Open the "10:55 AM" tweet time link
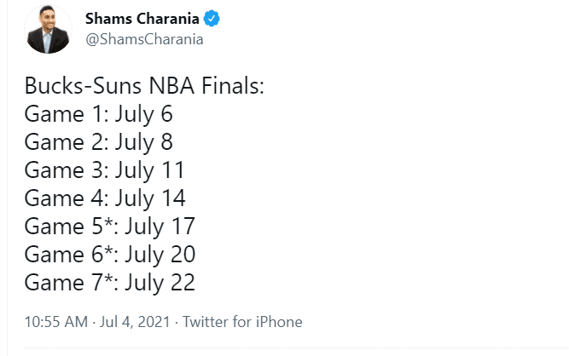The image size is (569, 356). [55, 322]
